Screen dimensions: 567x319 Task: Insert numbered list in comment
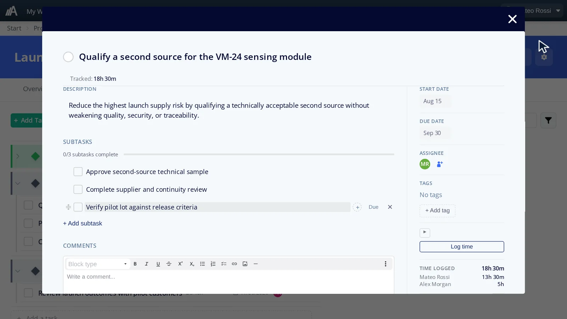[213, 264]
